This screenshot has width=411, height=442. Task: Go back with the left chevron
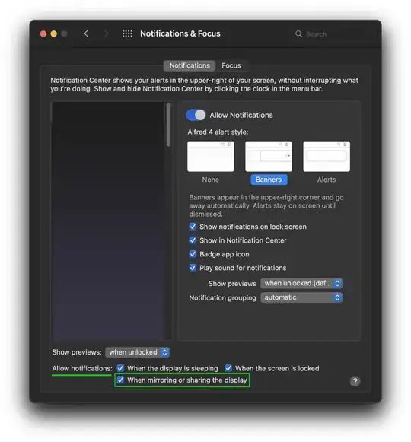point(86,33)
